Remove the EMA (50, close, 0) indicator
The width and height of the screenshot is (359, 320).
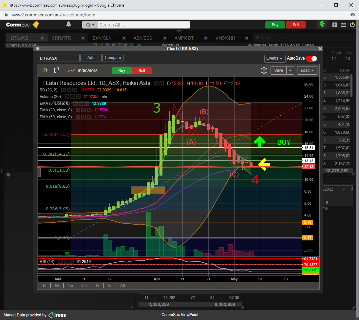point(89,117)
